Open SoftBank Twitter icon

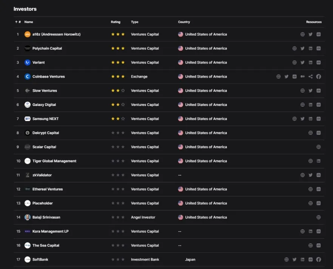tap(294, 259)
